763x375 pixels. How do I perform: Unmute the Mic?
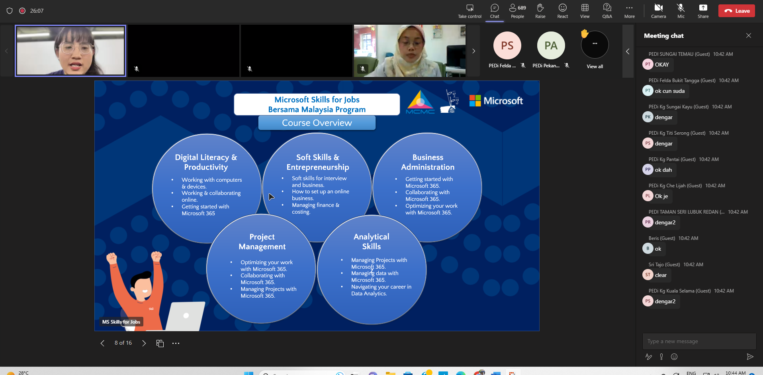[x=681, y=11]
